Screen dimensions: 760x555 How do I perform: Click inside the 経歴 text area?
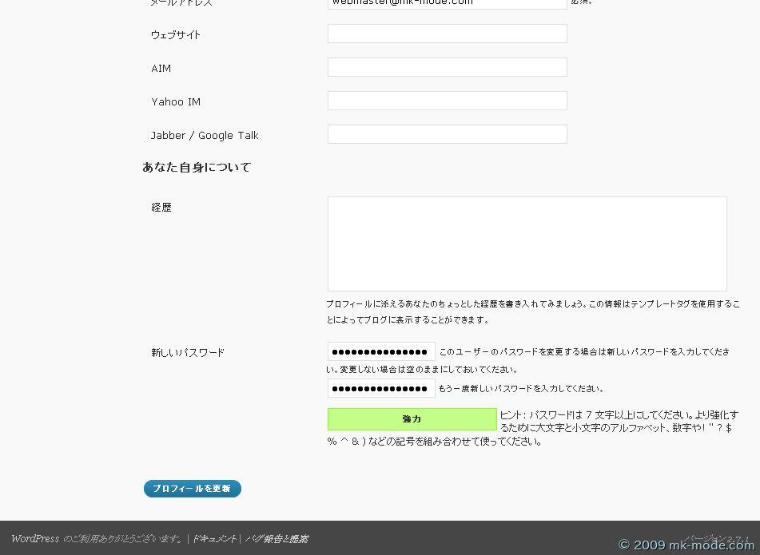coord(527,244)
